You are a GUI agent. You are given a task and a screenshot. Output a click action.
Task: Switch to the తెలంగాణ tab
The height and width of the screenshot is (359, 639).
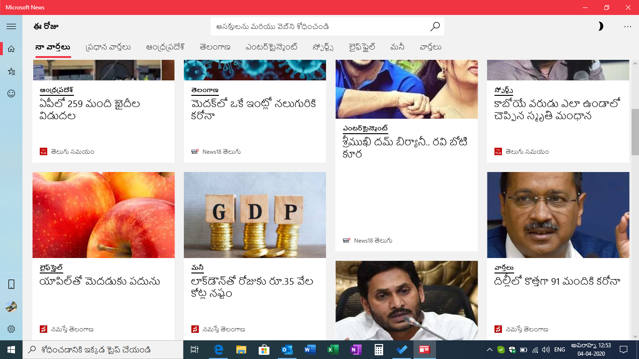214,47
